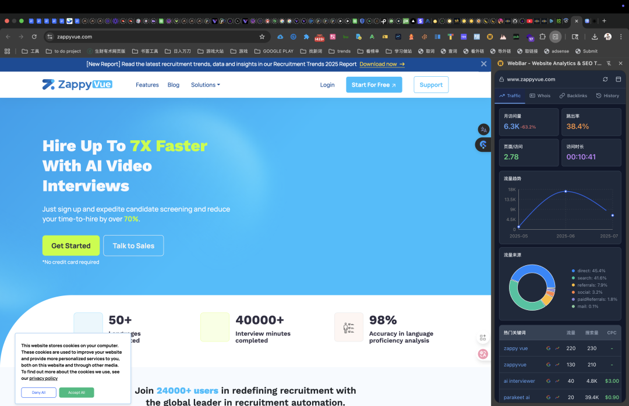Click the address bar showing zappyvue.com
629x406 pixels.
[x=157, y=37]
